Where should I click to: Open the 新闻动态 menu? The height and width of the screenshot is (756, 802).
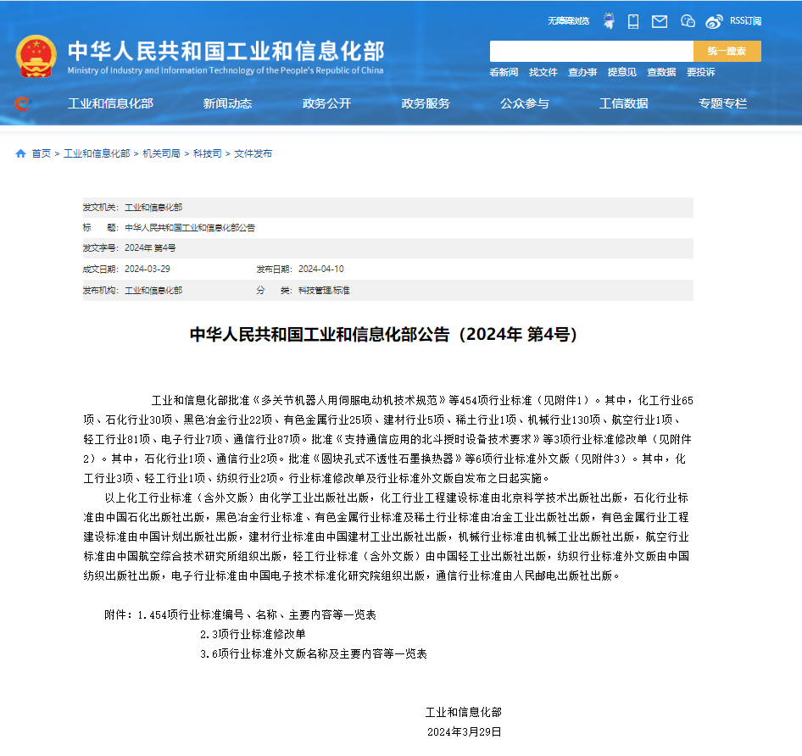227,103
